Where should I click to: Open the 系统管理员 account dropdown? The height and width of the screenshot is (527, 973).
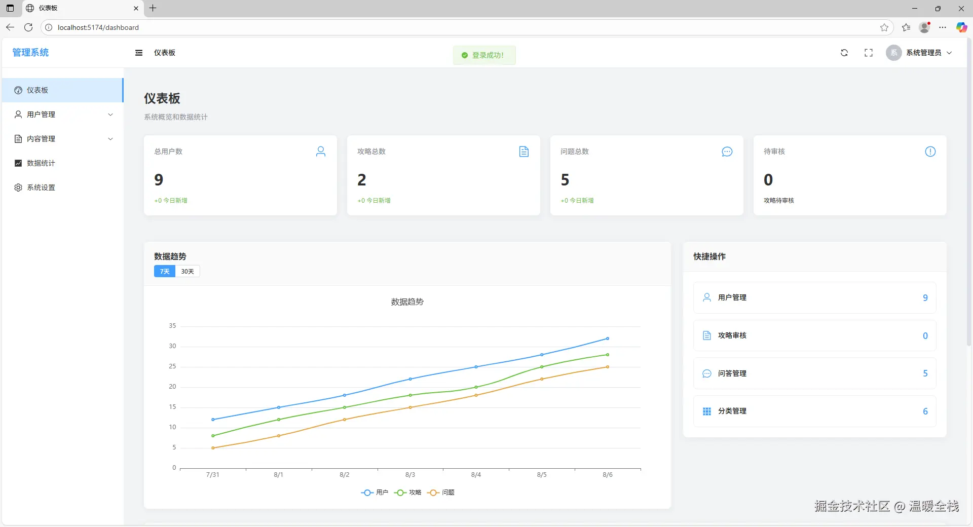920,53
